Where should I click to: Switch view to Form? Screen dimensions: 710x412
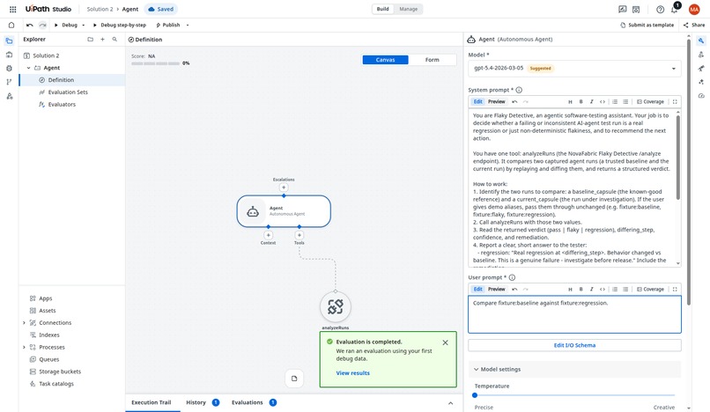432,60
